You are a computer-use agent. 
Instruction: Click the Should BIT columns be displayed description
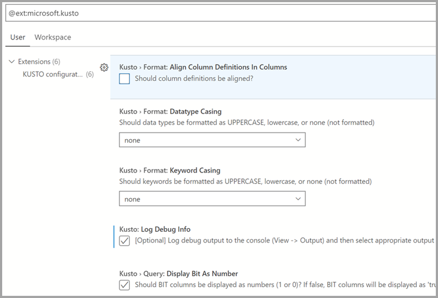285,285
